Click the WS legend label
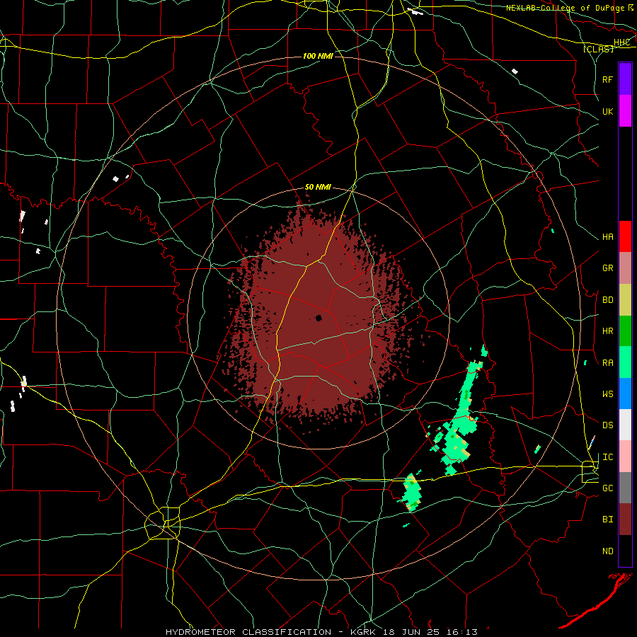The width and height of the screenshot is (637, 637). 607,394
